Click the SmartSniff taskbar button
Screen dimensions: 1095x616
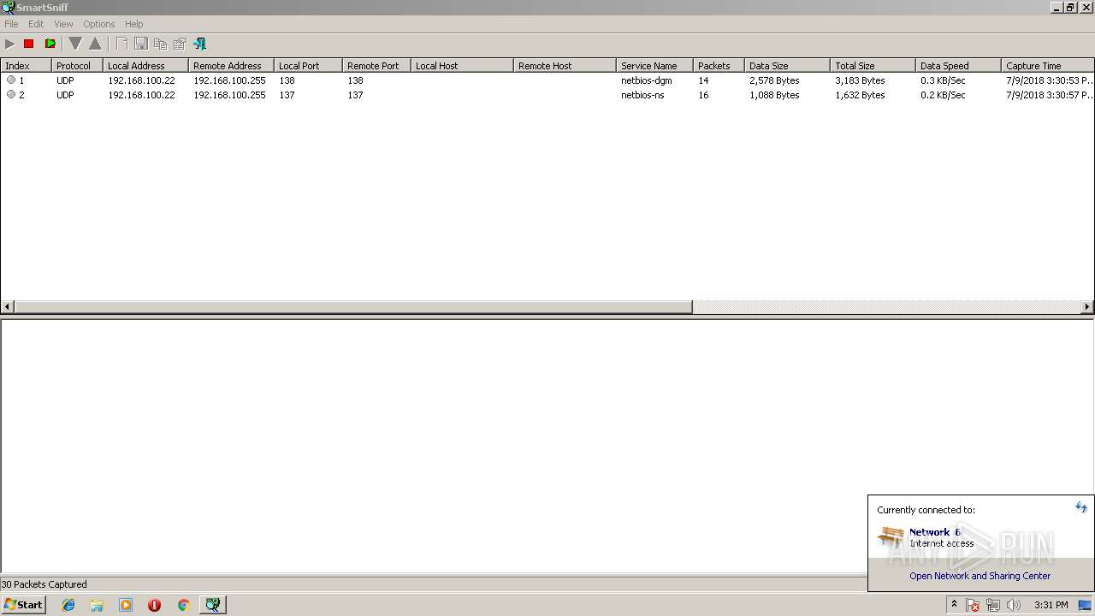point(212,605)
